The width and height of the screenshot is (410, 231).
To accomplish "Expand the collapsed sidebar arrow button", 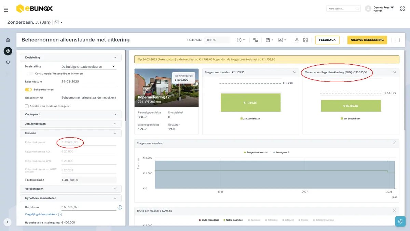I will (8, 222).
